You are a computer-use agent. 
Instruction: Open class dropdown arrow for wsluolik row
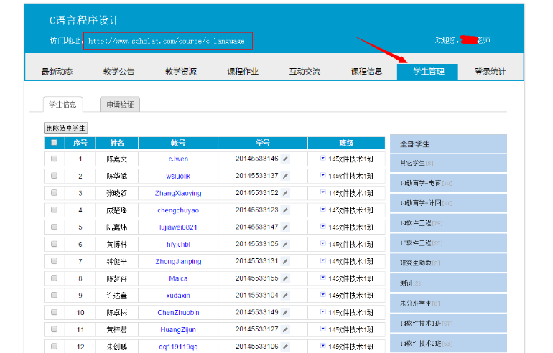323,176
